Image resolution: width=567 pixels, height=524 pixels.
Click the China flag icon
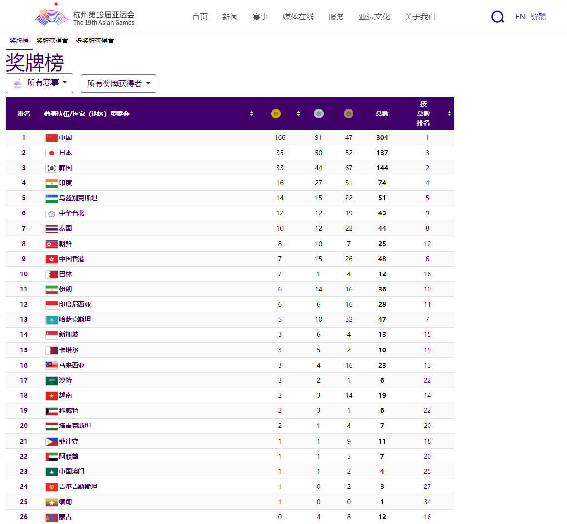click(x=51, y=138)
